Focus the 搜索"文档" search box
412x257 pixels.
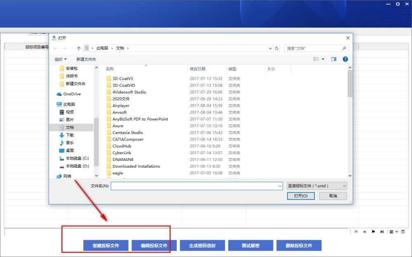[316, 48]
